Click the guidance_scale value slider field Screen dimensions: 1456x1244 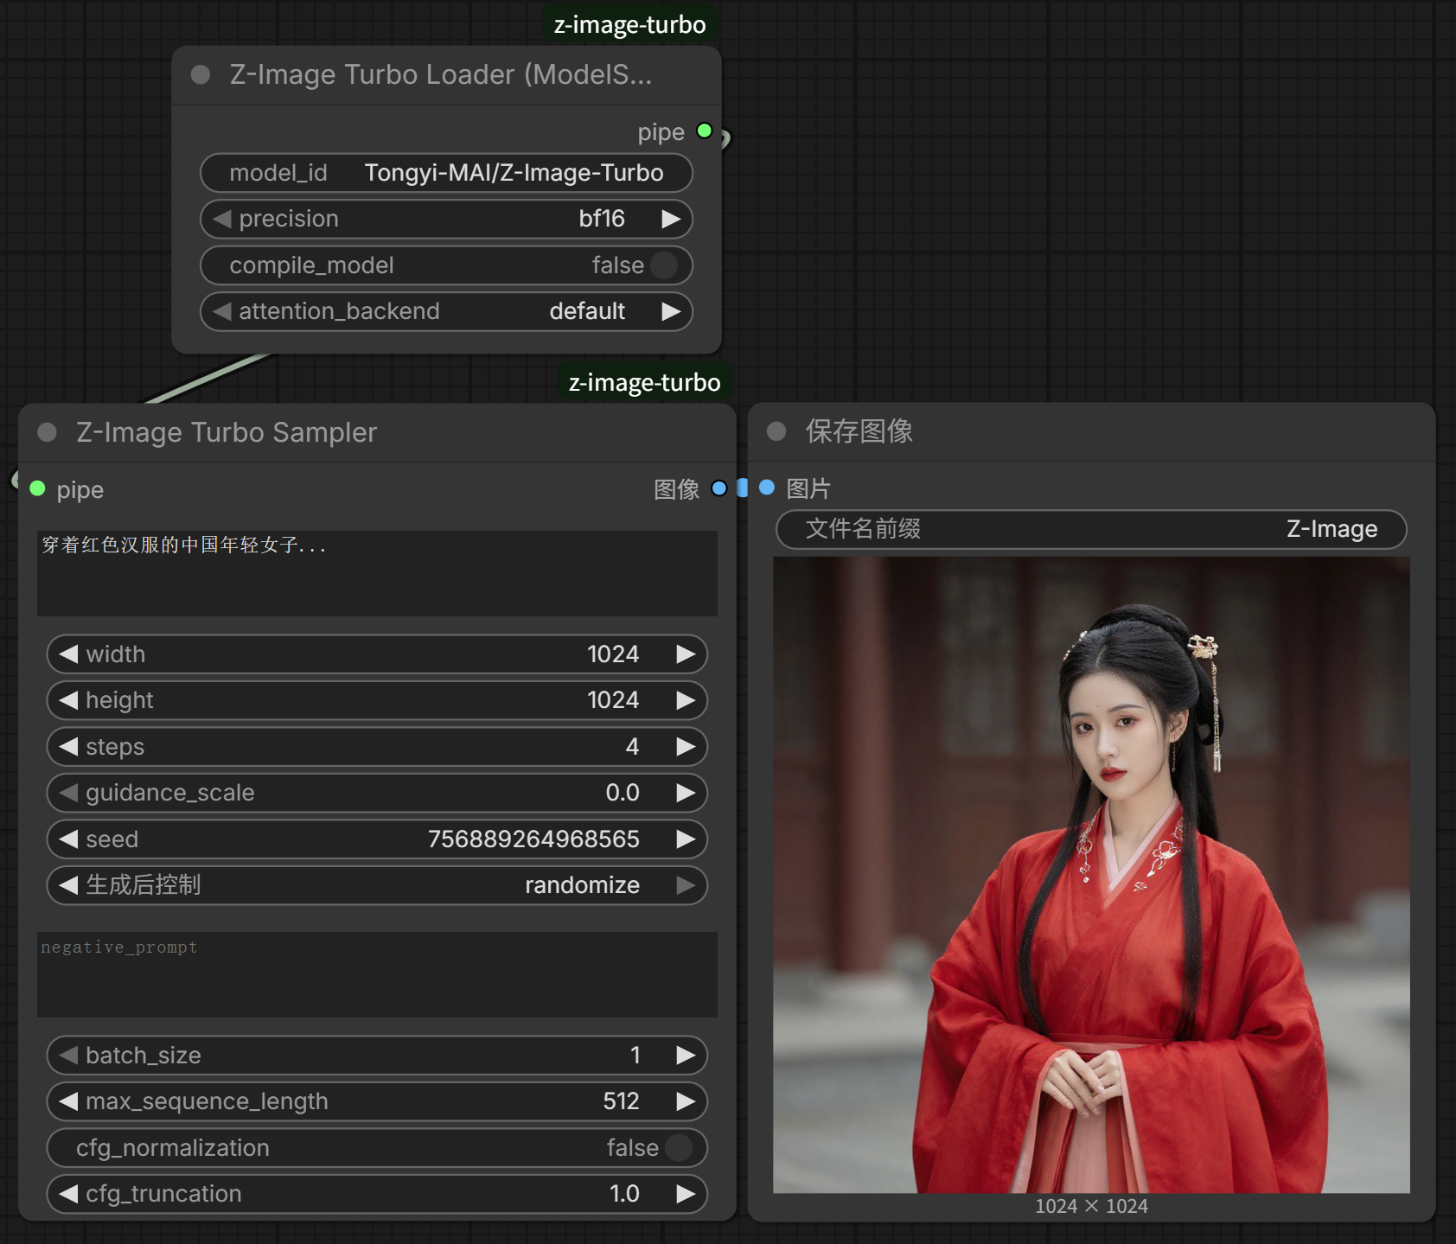[377, 793]
